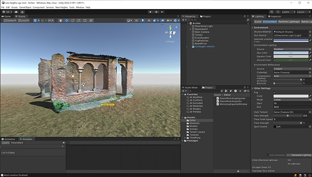Select the Rotate tool

tap(73, 20)
